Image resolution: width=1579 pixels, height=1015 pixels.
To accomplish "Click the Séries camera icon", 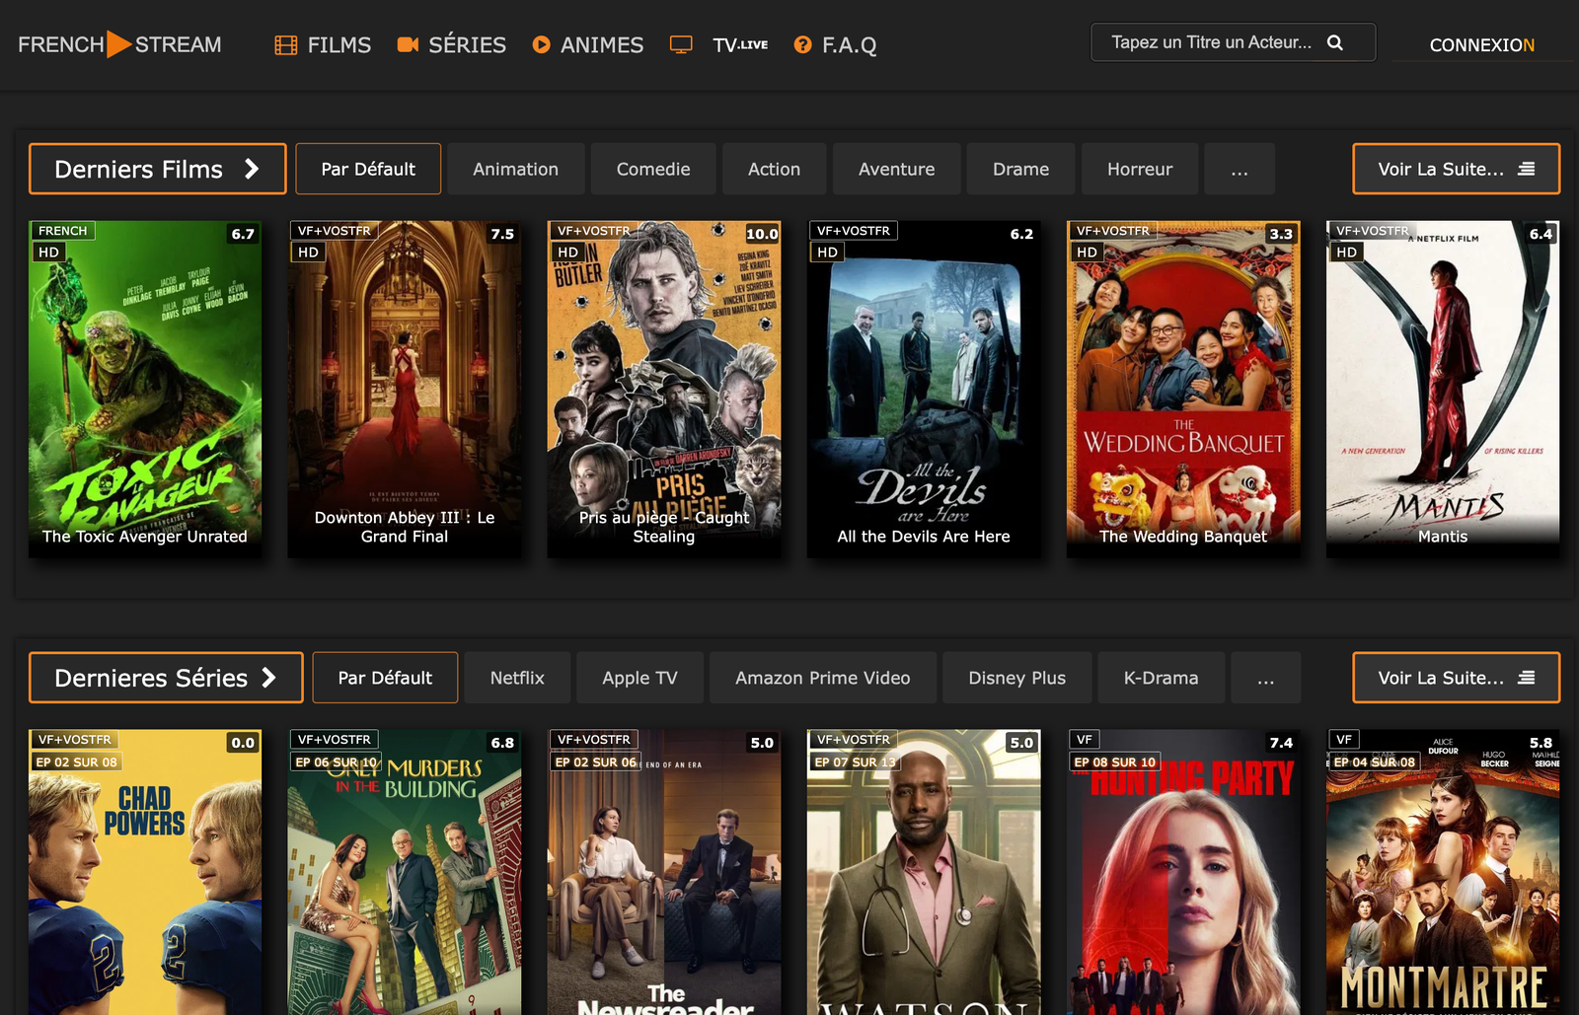I will (x=408, y=44).
